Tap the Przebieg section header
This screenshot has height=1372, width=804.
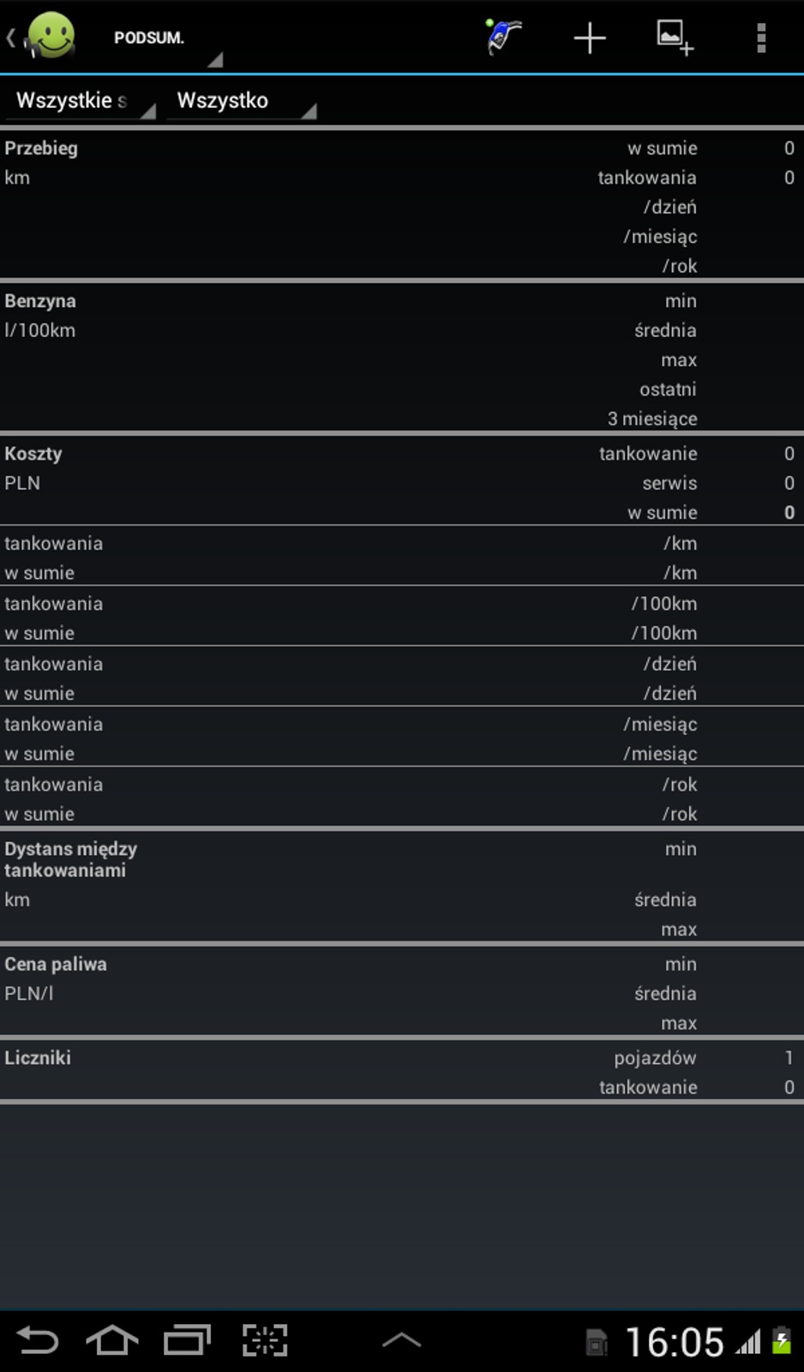coord(41,148)
